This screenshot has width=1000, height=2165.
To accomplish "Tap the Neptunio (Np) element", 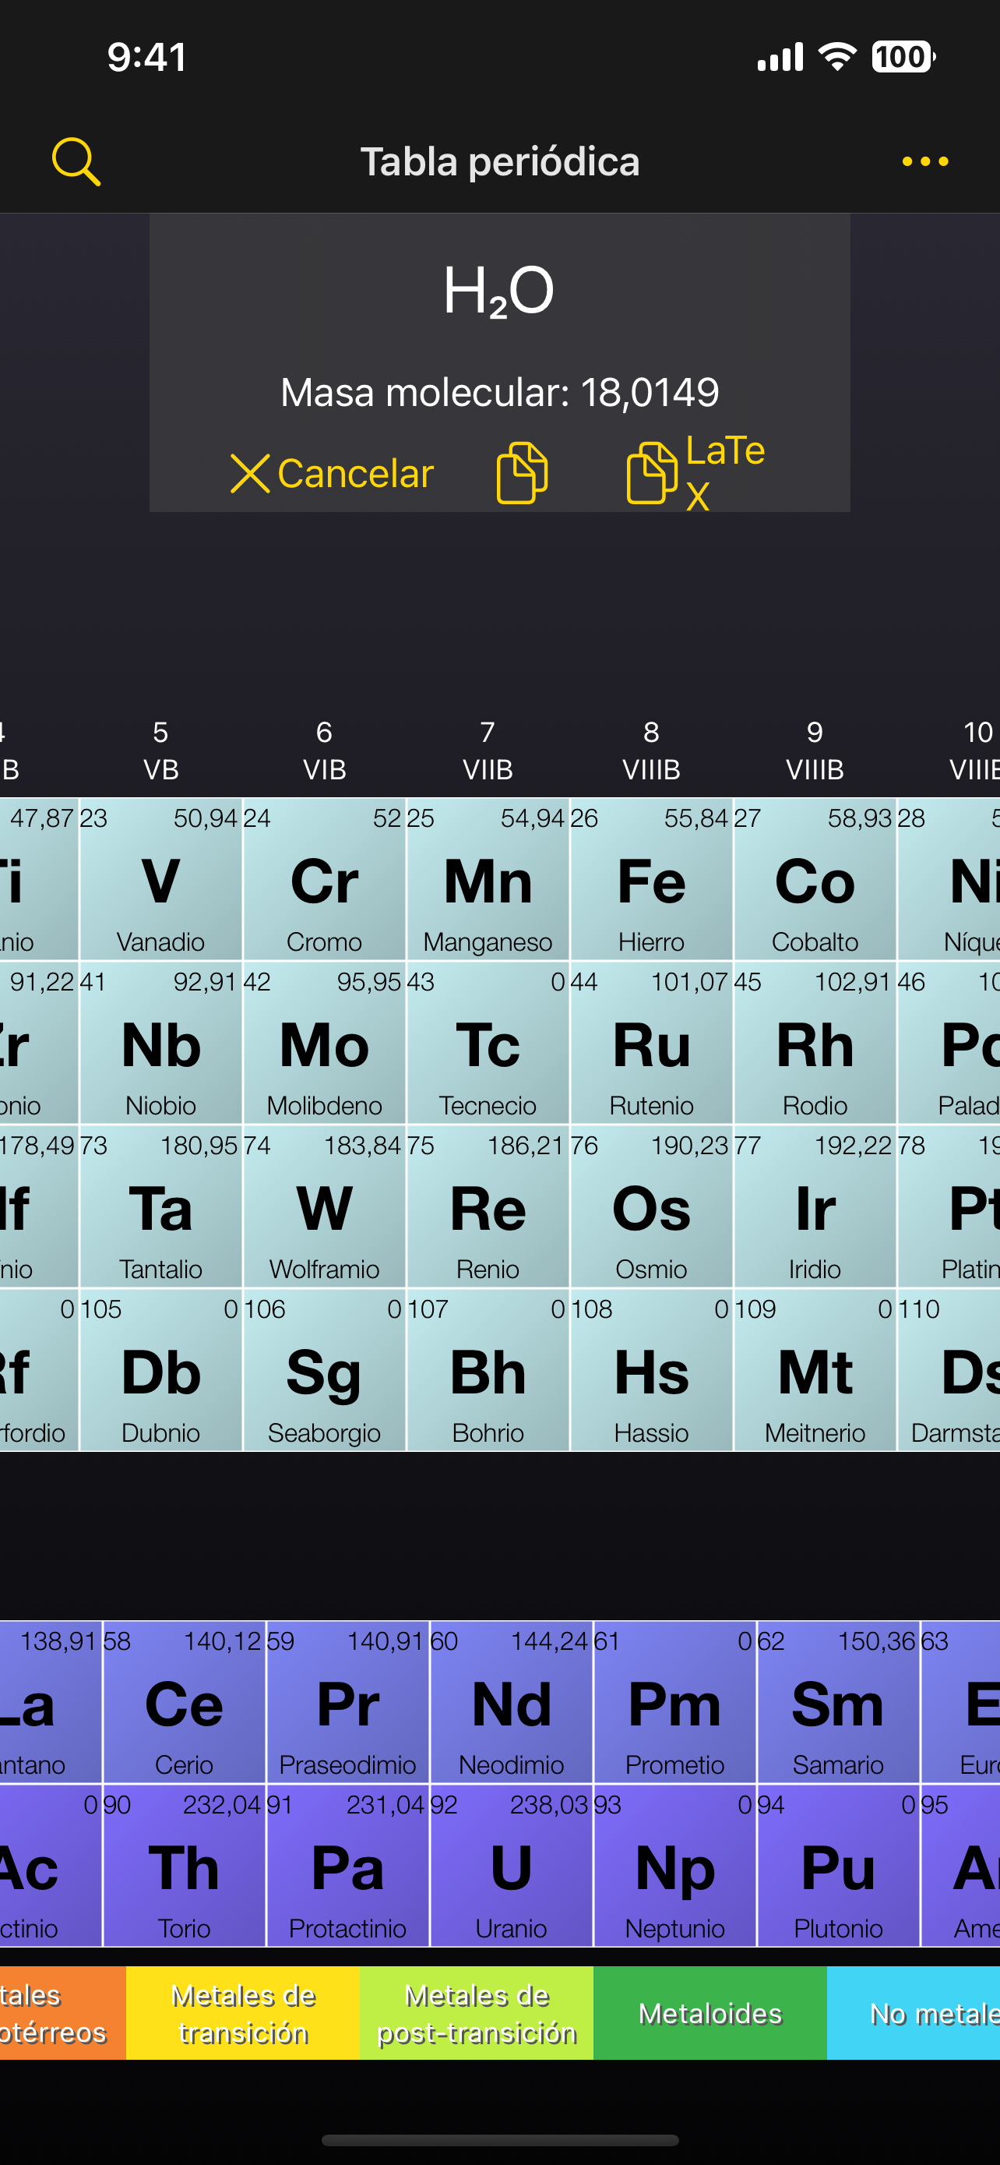I will [x=675, y=1866].
